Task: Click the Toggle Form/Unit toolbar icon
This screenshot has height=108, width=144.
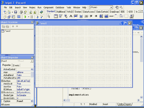Action: 13,17
